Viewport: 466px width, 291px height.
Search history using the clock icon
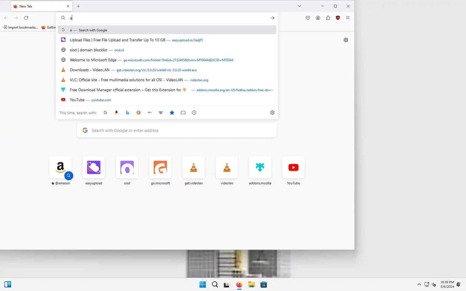point(194,113)
